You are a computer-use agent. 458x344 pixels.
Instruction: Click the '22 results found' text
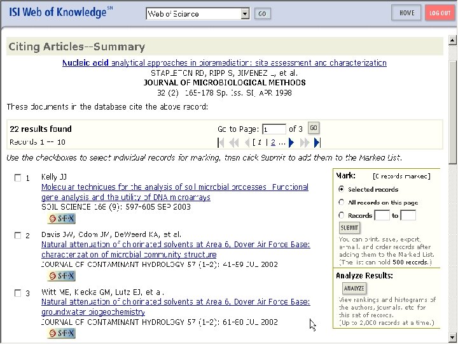41,129
